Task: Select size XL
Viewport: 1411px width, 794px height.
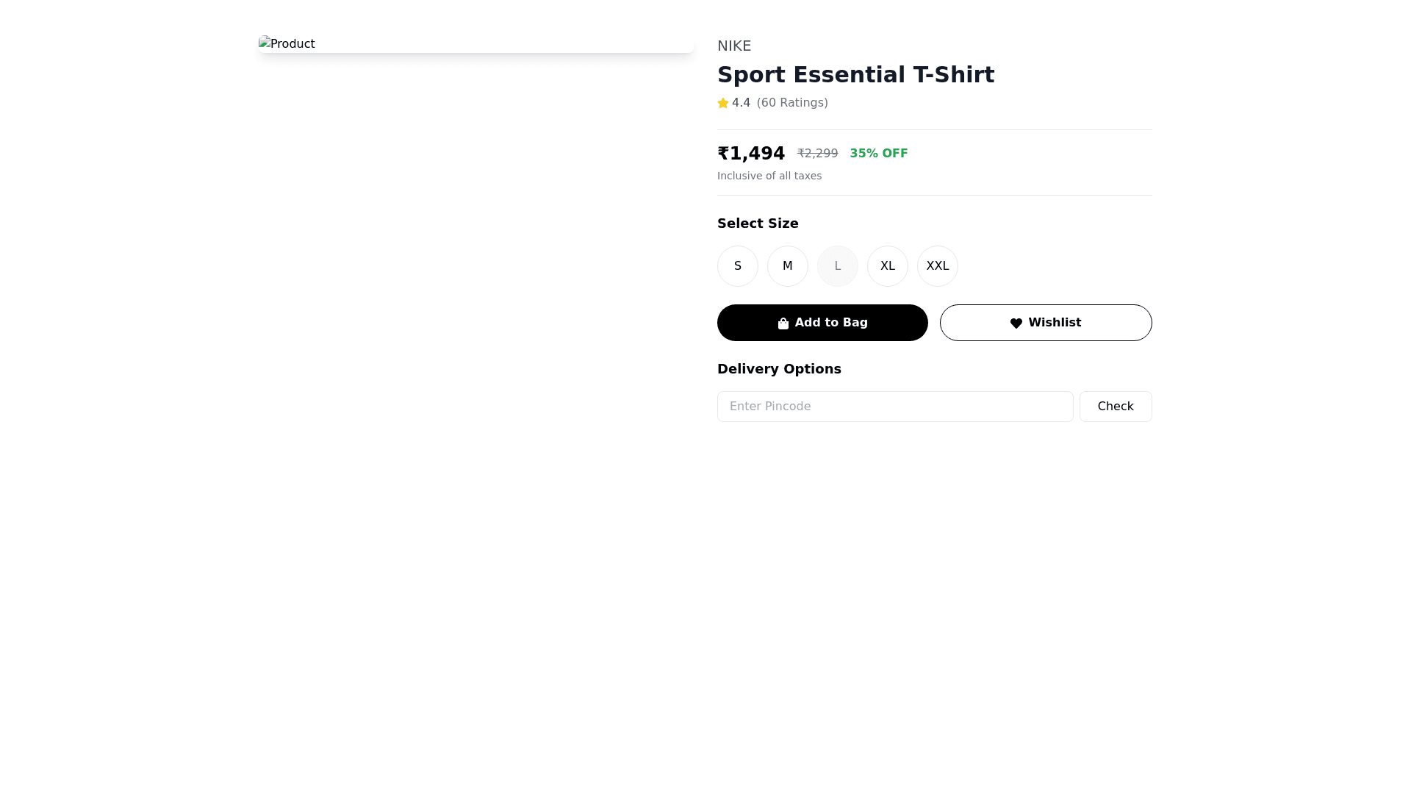Action: click(x=888, y=266)
